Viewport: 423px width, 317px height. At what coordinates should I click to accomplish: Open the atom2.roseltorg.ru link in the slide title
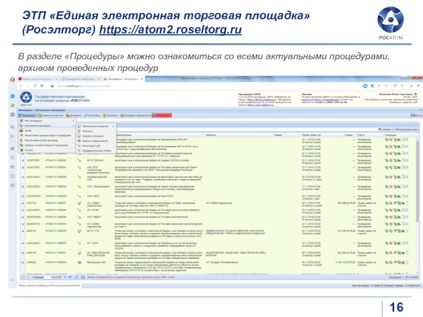(x=170, y=30)
